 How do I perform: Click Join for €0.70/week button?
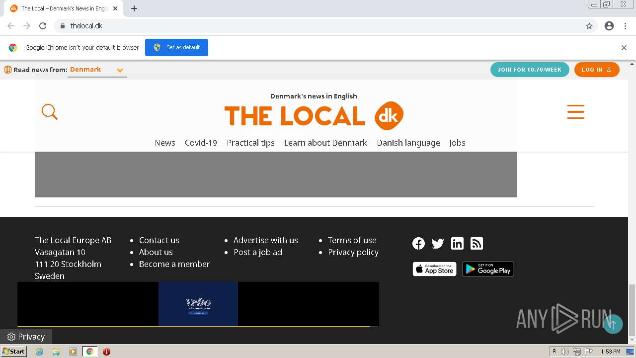coord(530,70)
